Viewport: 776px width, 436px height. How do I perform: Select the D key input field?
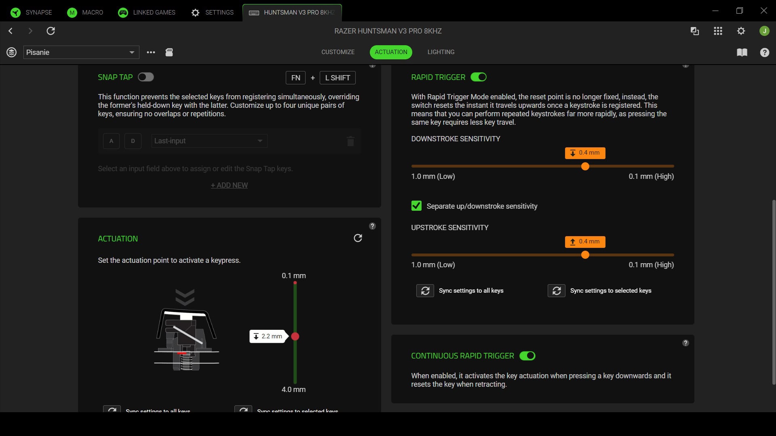click(133, 141)
